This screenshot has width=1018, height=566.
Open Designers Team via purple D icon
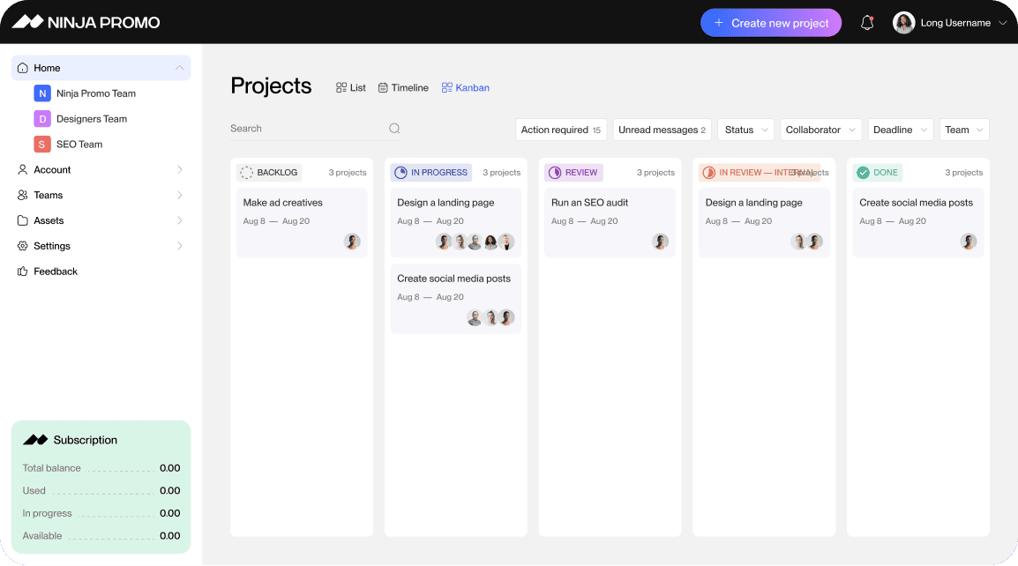coord(41,119)
